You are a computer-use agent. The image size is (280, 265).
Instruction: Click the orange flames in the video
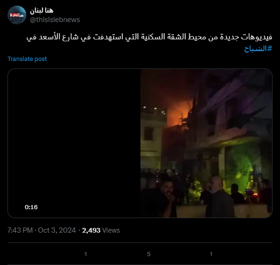tap(178, 112)
